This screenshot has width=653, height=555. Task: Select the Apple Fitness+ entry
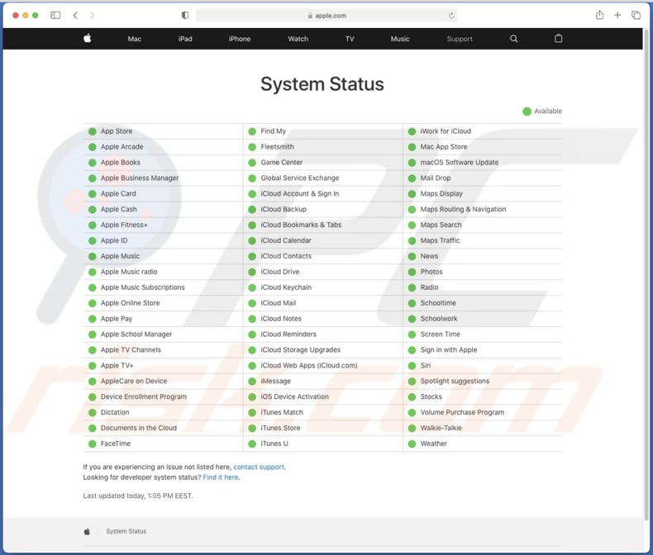coord(124,225)
